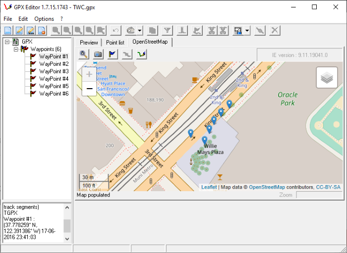
Task: Select the GPX root item label
Action: pyautogui.click(x=27, y=42)
